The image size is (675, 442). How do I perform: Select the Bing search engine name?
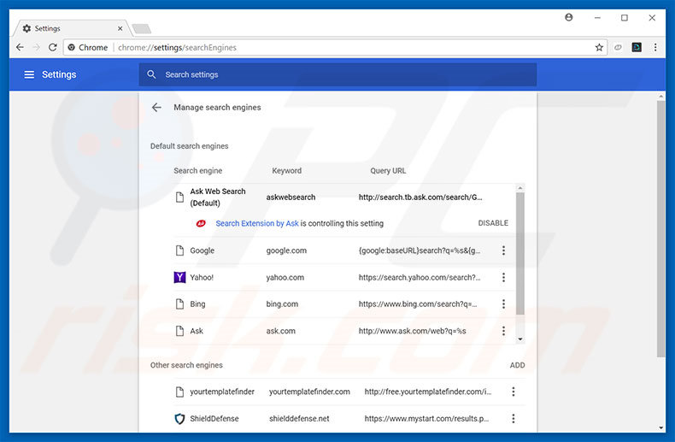(197, 304)
